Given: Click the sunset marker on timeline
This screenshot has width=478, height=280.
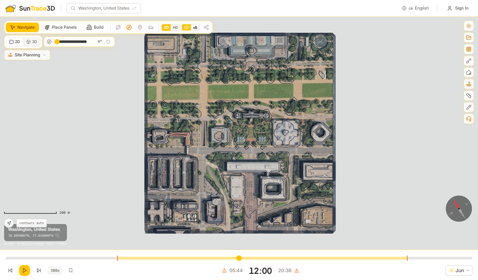Looking at the screenshot, I should [x=407, y=258].
